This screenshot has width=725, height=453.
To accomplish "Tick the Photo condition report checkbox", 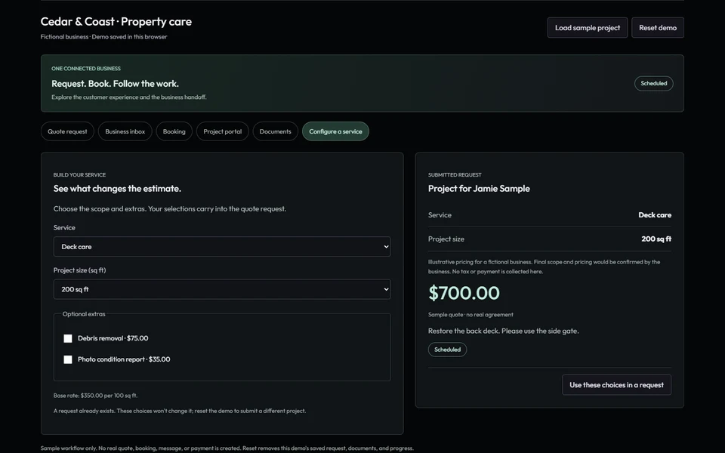I will pos(68,359).
